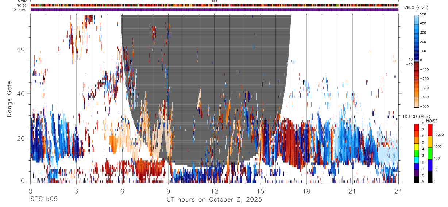Click the "Range Gate" y-axis title
Screen dimensions: 448x207
pos(10,99)
